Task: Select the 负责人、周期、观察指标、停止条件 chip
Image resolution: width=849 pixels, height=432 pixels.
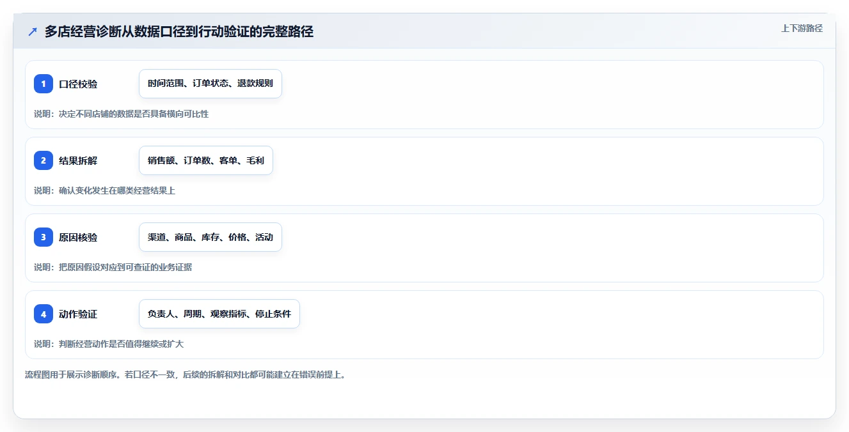Action: coord(219,314)
